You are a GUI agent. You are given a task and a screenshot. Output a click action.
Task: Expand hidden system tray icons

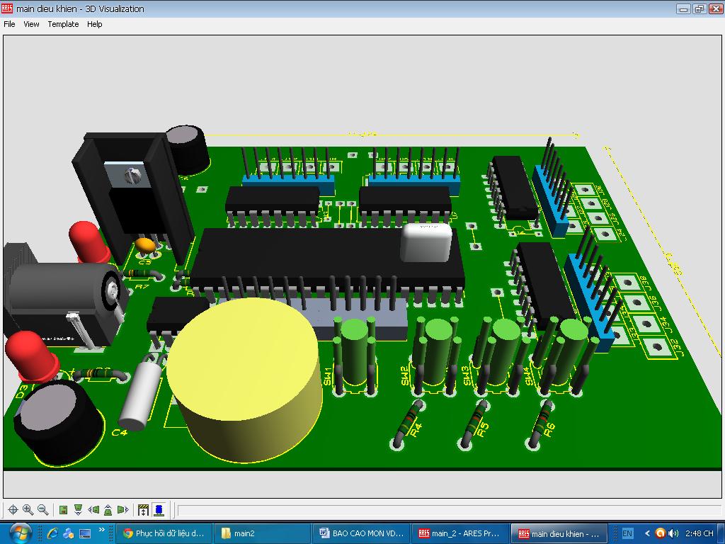[647, 533]
